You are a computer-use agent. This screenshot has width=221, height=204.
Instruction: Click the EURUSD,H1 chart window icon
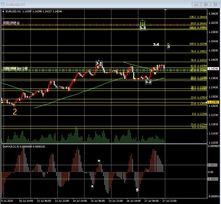point(3,4)
